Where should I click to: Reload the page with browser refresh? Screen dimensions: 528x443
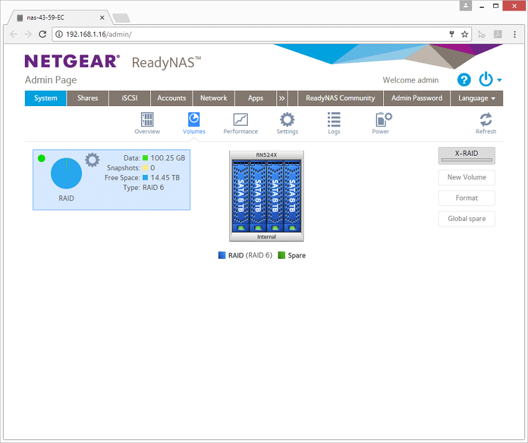42,34
